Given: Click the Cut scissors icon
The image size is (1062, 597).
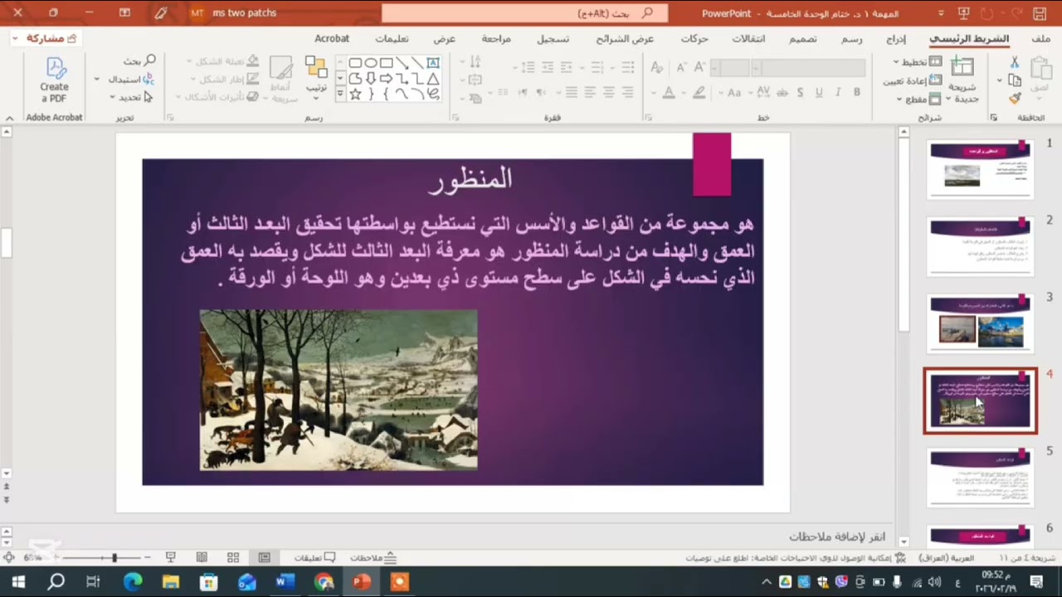Looking at the screenshot, I should click(x=1014, y=62).
